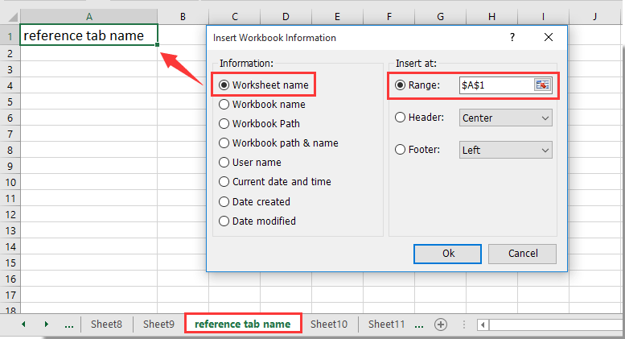This screenshot has height=339, width=625.
Task: Select the Workbook name radio option
Action: click(x=224, y=104)
